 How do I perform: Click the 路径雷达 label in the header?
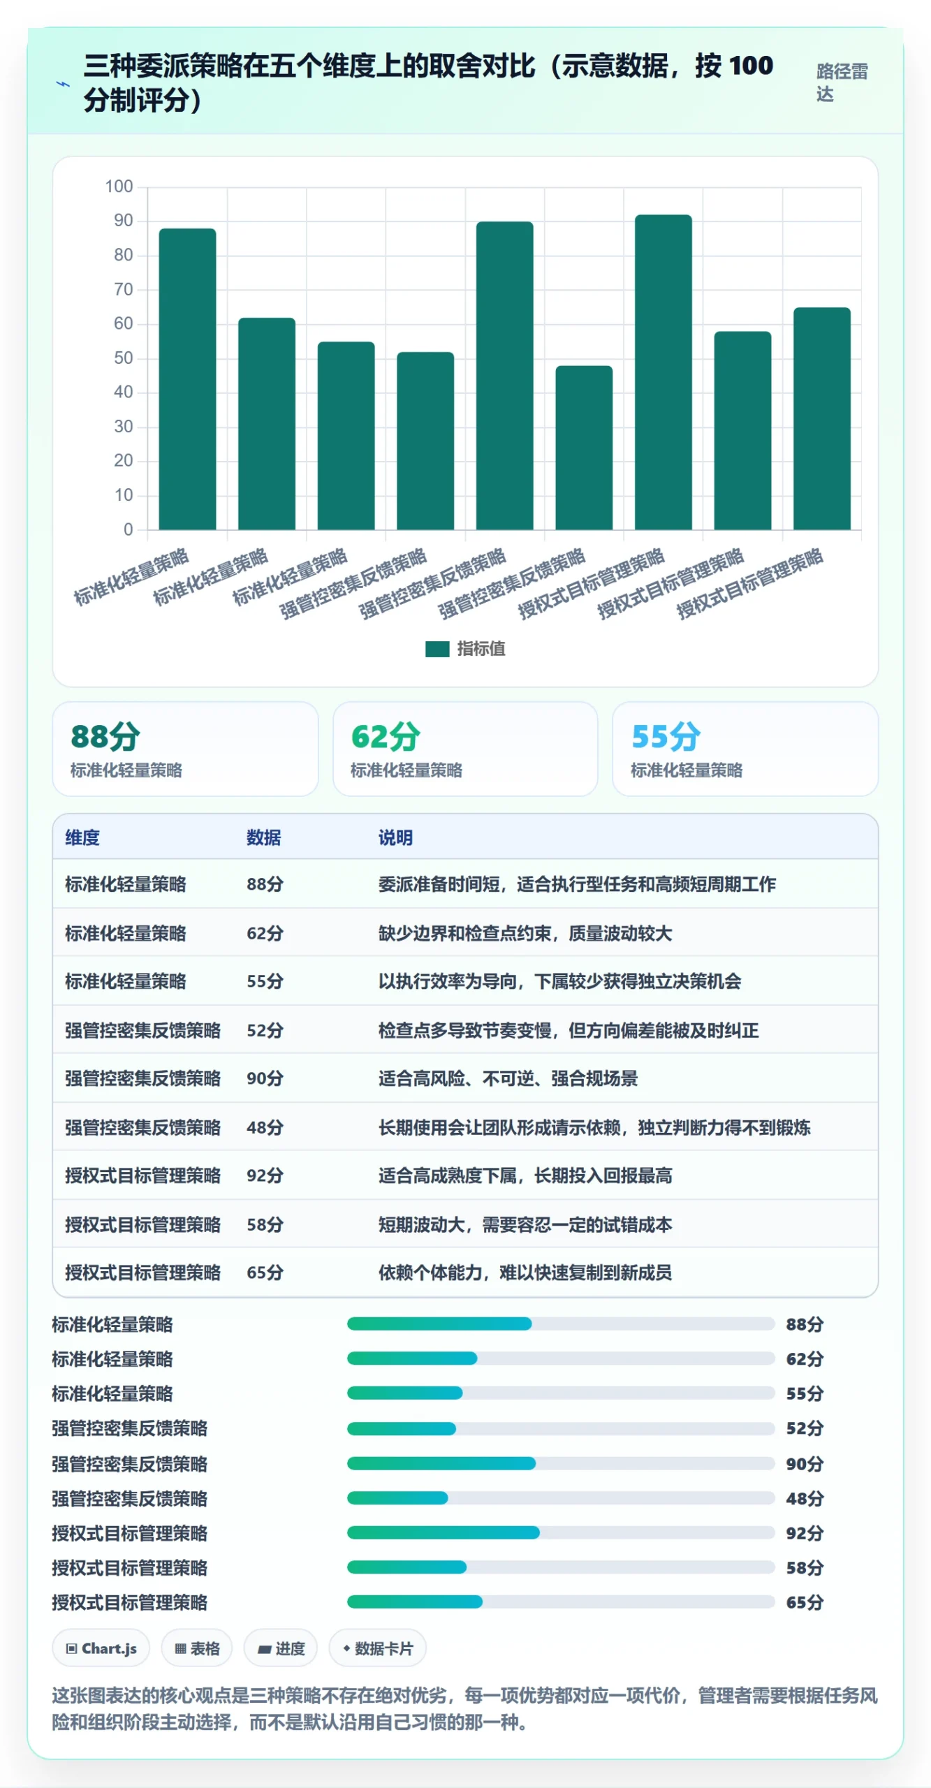click(x=842, y=82)
